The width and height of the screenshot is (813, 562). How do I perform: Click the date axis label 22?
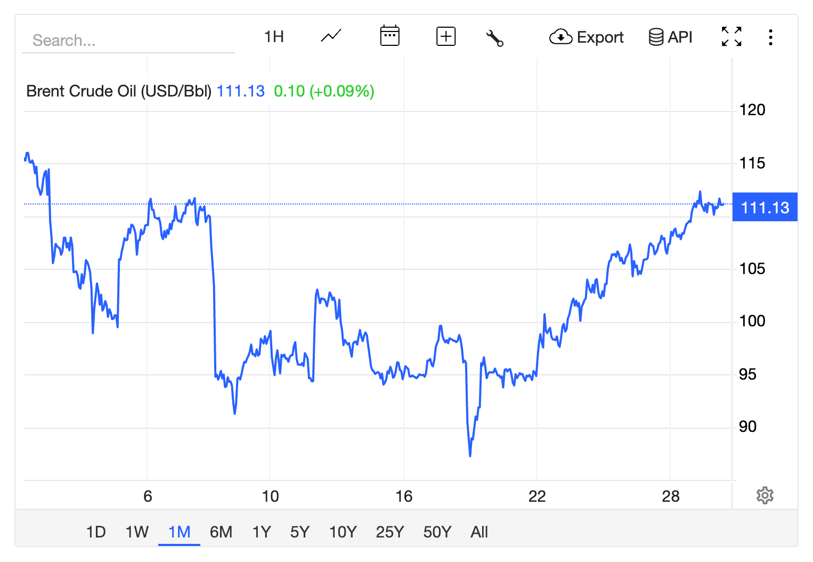tap(537, 496)
